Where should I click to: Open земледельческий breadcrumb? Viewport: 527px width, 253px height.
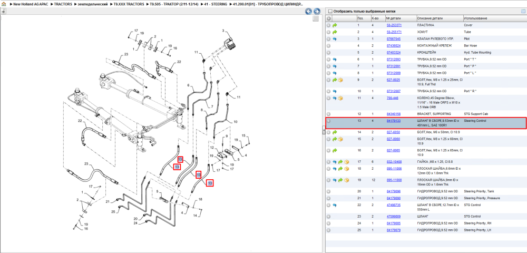coord(93,4)
